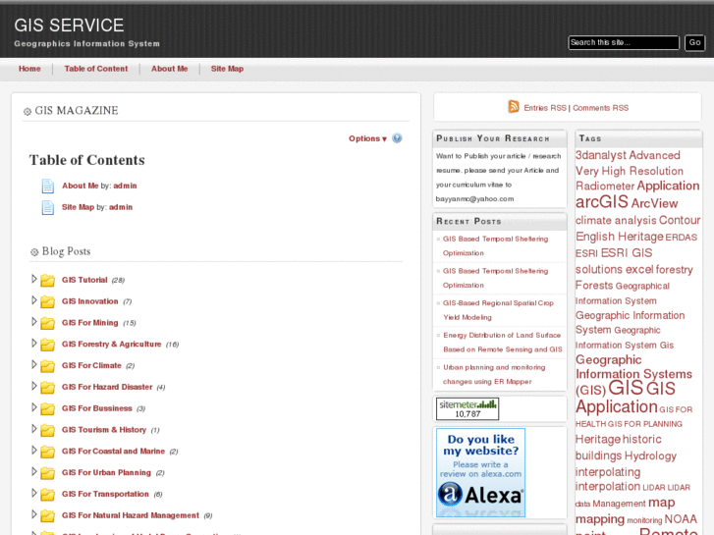Click the forestry tag
Image resolution: width=714 pixels, height=535 pixels.
pyautogui.click(x=675, y=270)
